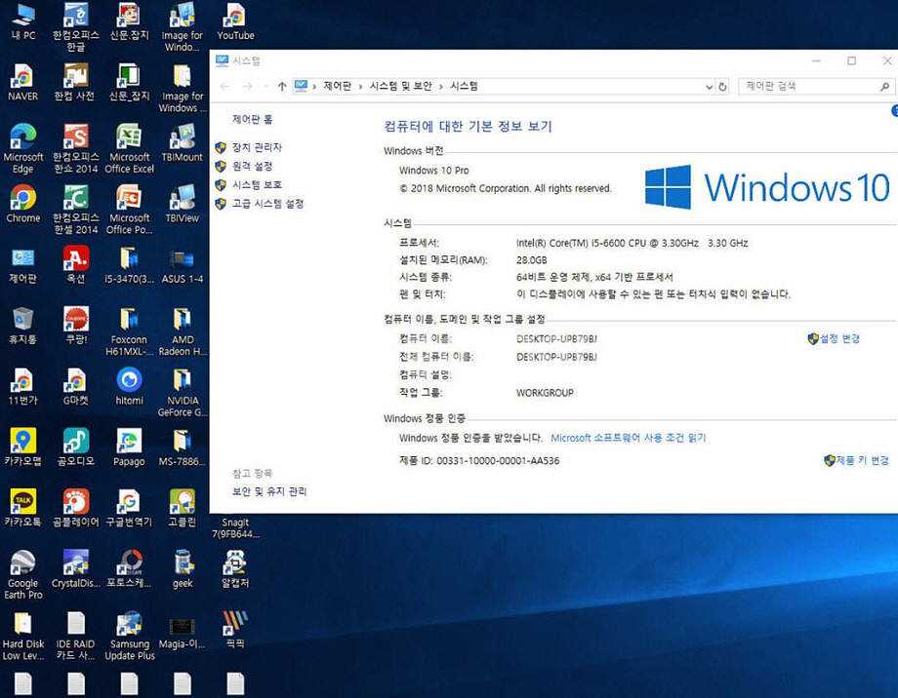Launch Papago from the desktop
Image resolution: width=898 pixels, height=698 pixels.
click(x=130, y=447)
